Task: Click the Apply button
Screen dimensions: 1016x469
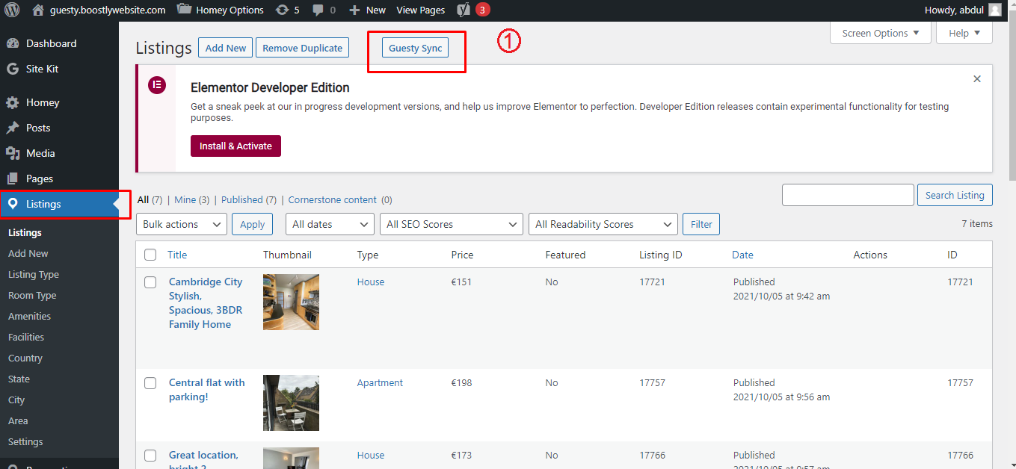Action: point(252,224)
